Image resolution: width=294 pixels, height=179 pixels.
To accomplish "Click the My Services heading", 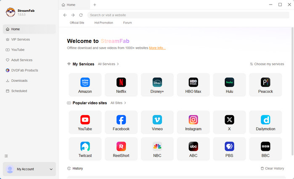I will pos(83,64).
